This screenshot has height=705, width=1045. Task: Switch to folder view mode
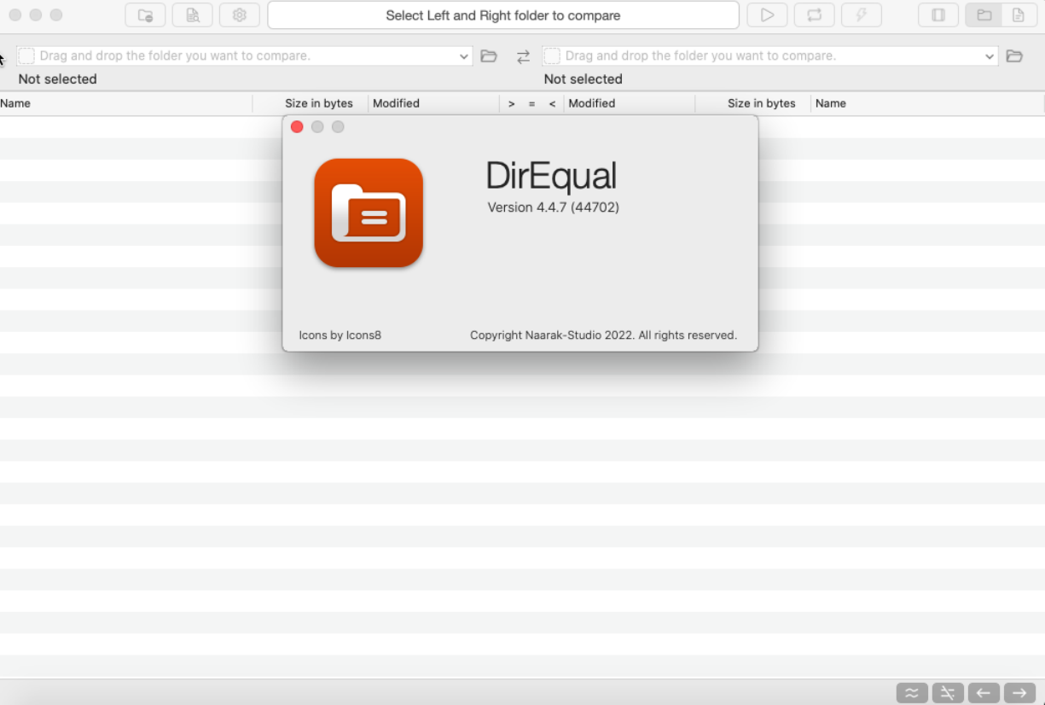pos(984,15)
